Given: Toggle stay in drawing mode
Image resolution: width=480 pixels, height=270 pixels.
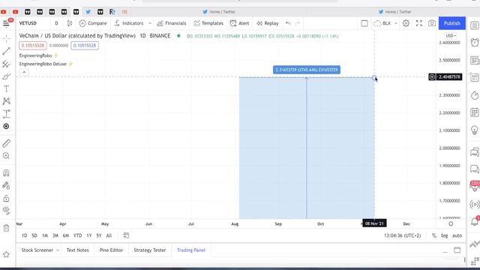Looking at the screenshot, I should coord(6,185).
